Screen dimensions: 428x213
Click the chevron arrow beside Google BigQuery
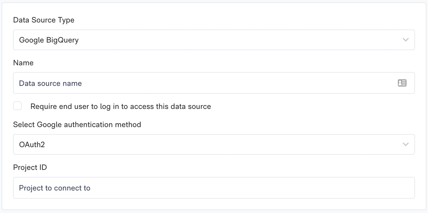coord(406,40)
